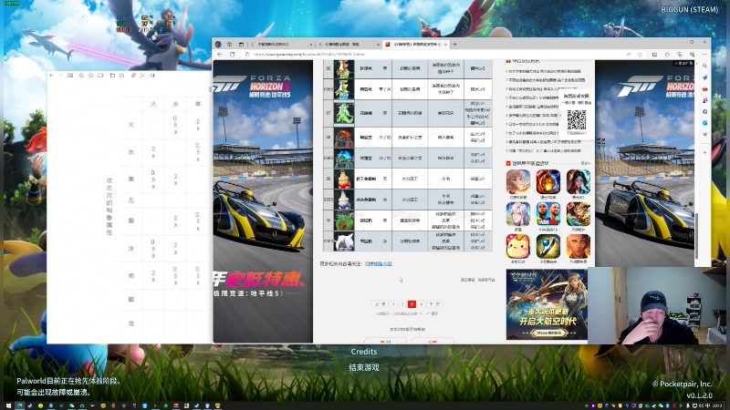
Task: Zoom in with the image viewer magnifier
Action: 81,76
